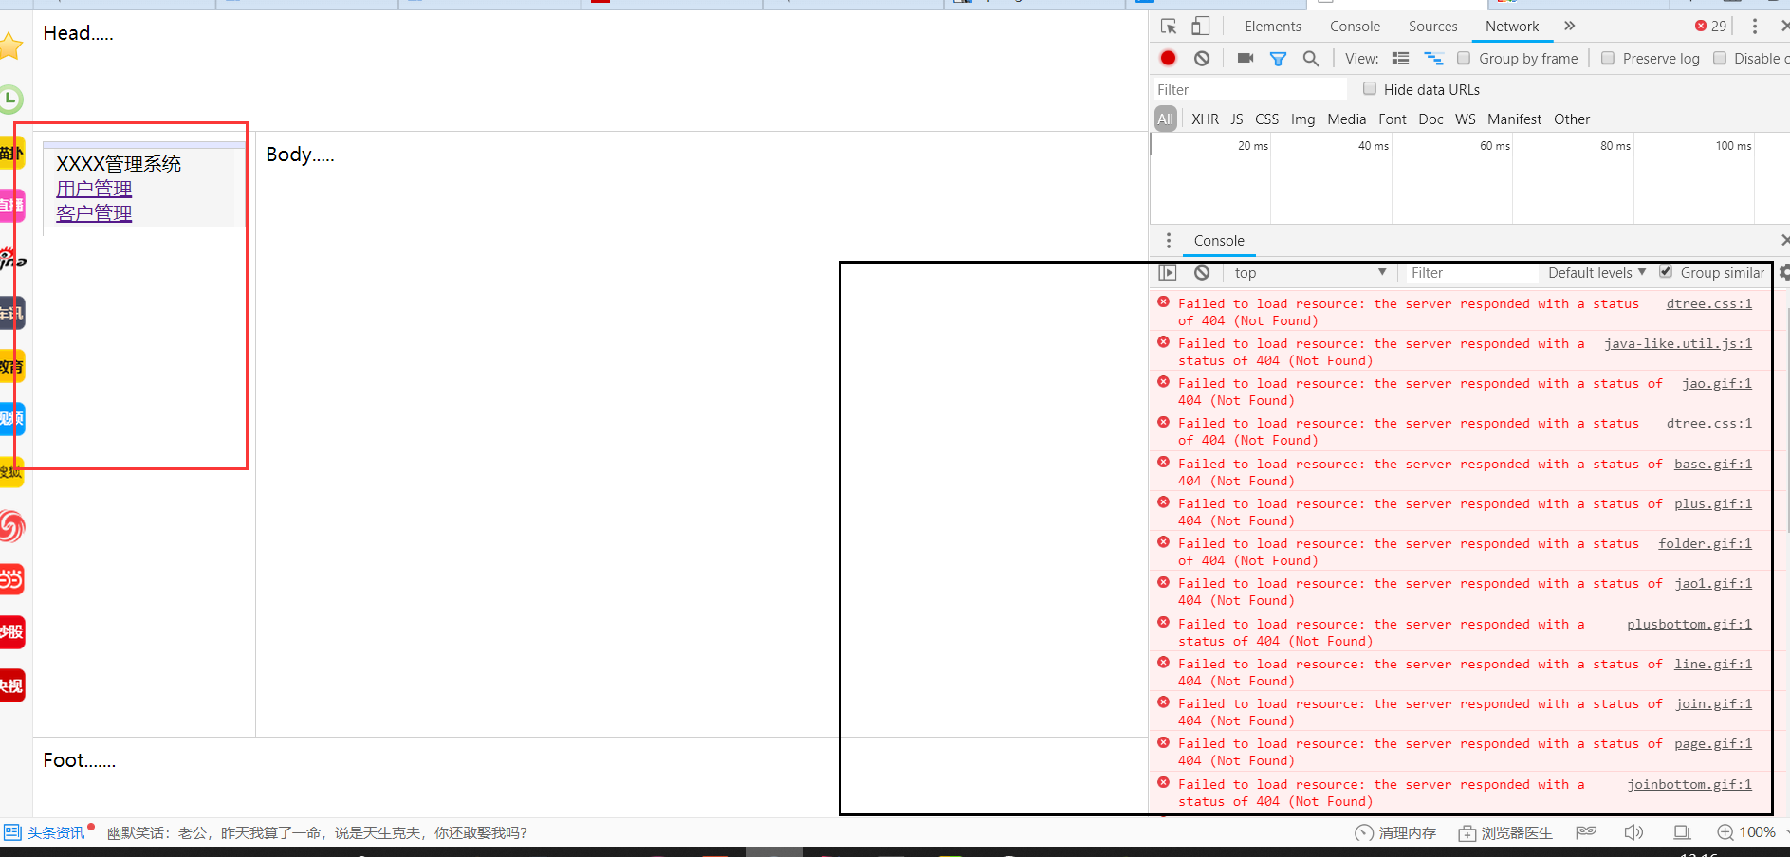Open the 用户管理 link
The width and height of the screenshot is (1790, 857).
pos(94,189)
